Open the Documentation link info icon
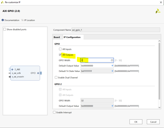This screenshot has height=128, width=164. tap(3, 20)
